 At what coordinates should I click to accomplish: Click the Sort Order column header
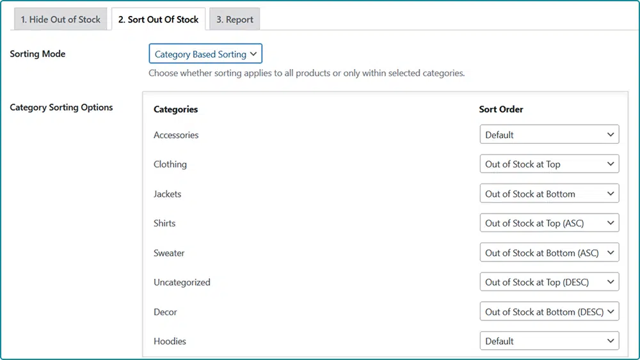pyautogui.click(x=501, y=109)
